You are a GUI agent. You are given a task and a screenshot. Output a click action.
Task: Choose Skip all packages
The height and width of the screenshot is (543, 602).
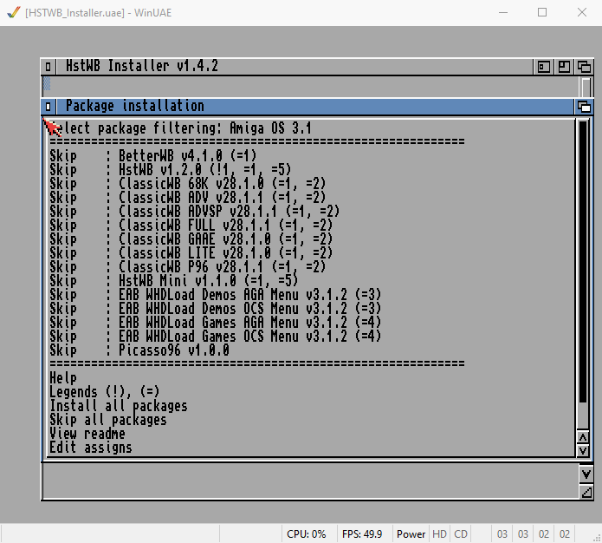108,419
